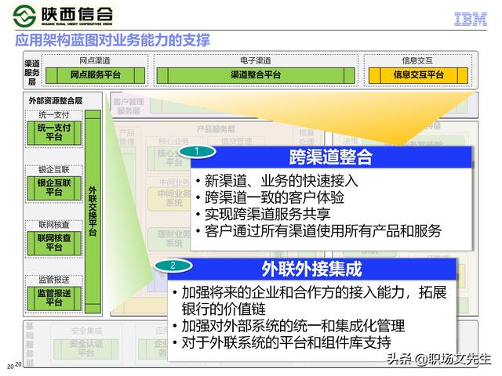Click the faded 安全集成 heading
Viewport: 502px width, 376px height.
[x=86, y=331]
